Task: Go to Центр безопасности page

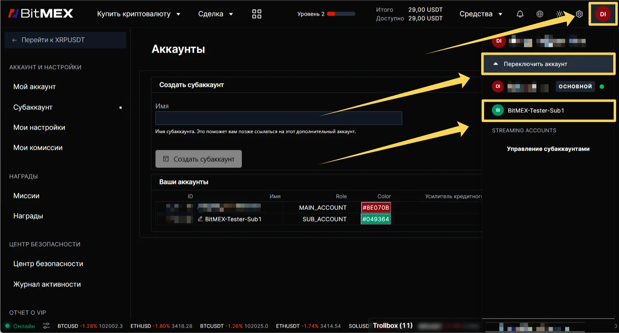Action: (48, 264)
